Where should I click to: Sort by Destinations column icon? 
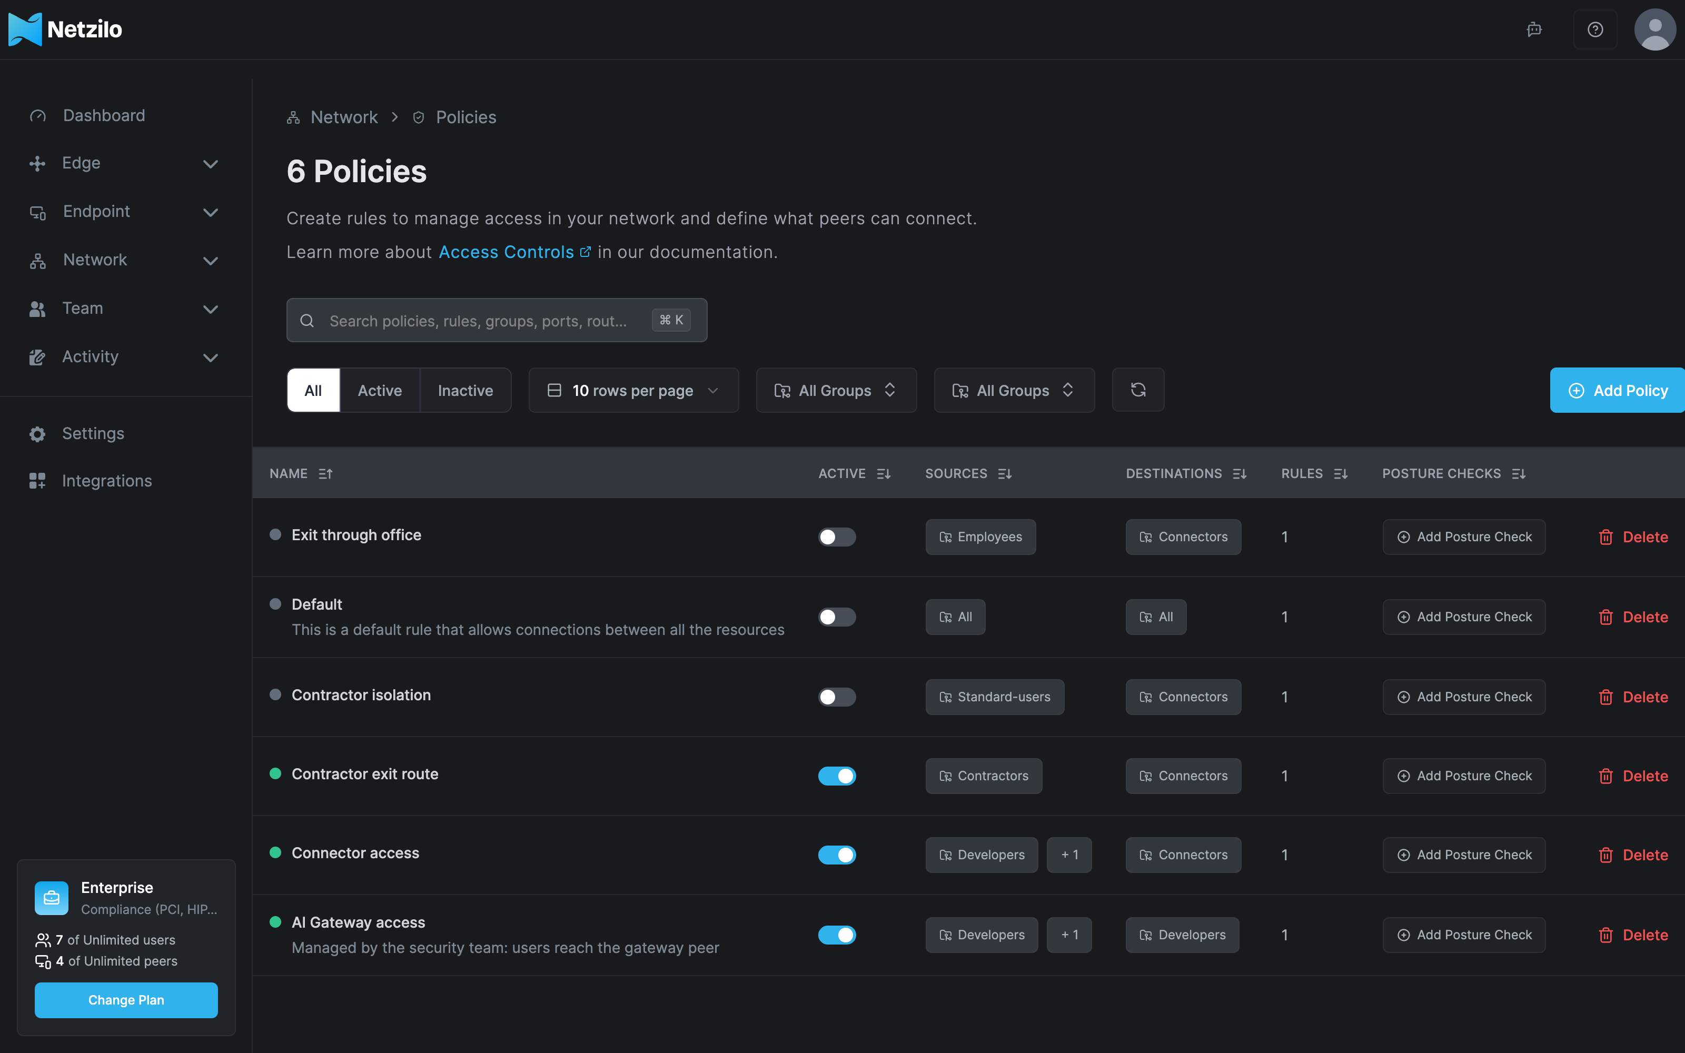(x=1240, y=473)
